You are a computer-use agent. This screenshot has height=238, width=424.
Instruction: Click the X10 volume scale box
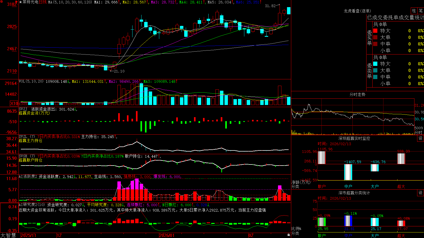[14, 103]
